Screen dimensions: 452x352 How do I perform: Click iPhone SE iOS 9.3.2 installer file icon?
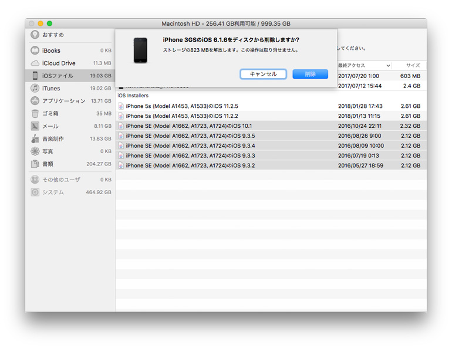(122, 165)
